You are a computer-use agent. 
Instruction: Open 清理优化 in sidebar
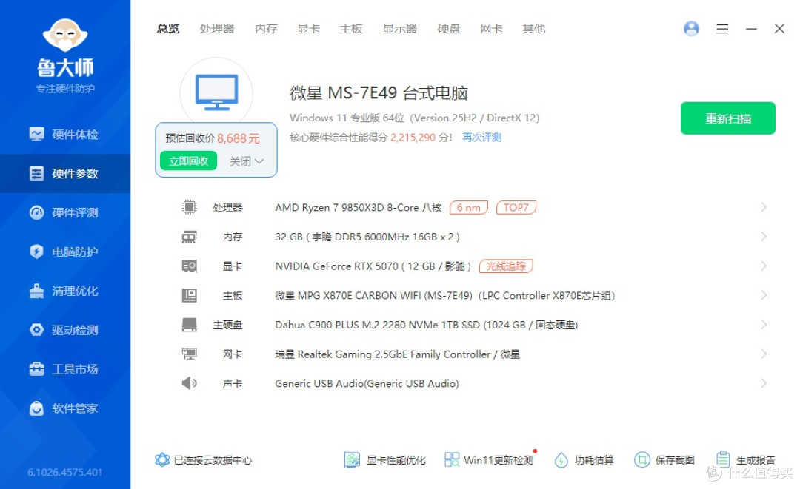[64, 291]
